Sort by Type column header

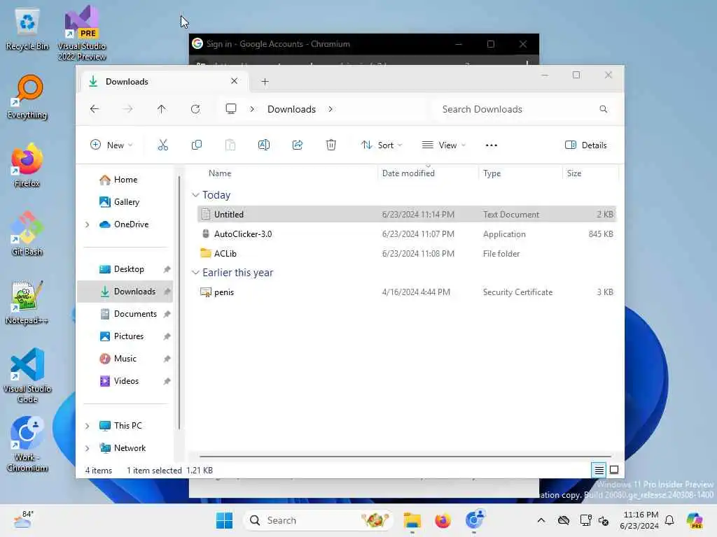coord(520,173)
